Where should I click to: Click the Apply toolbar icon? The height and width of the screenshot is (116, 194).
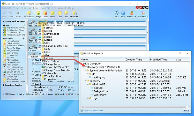(x=4, y=14)
